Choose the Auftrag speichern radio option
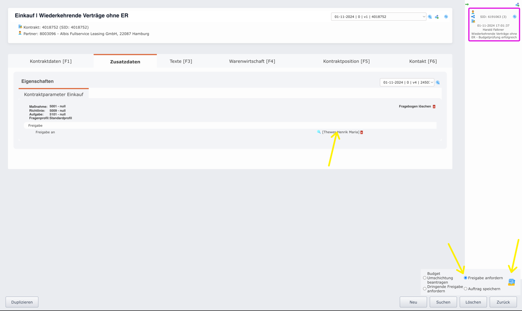 [466, 289]
